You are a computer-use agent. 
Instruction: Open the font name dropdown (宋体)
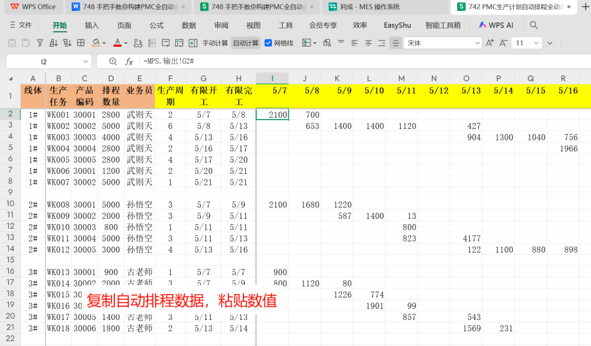pos(477,43)
